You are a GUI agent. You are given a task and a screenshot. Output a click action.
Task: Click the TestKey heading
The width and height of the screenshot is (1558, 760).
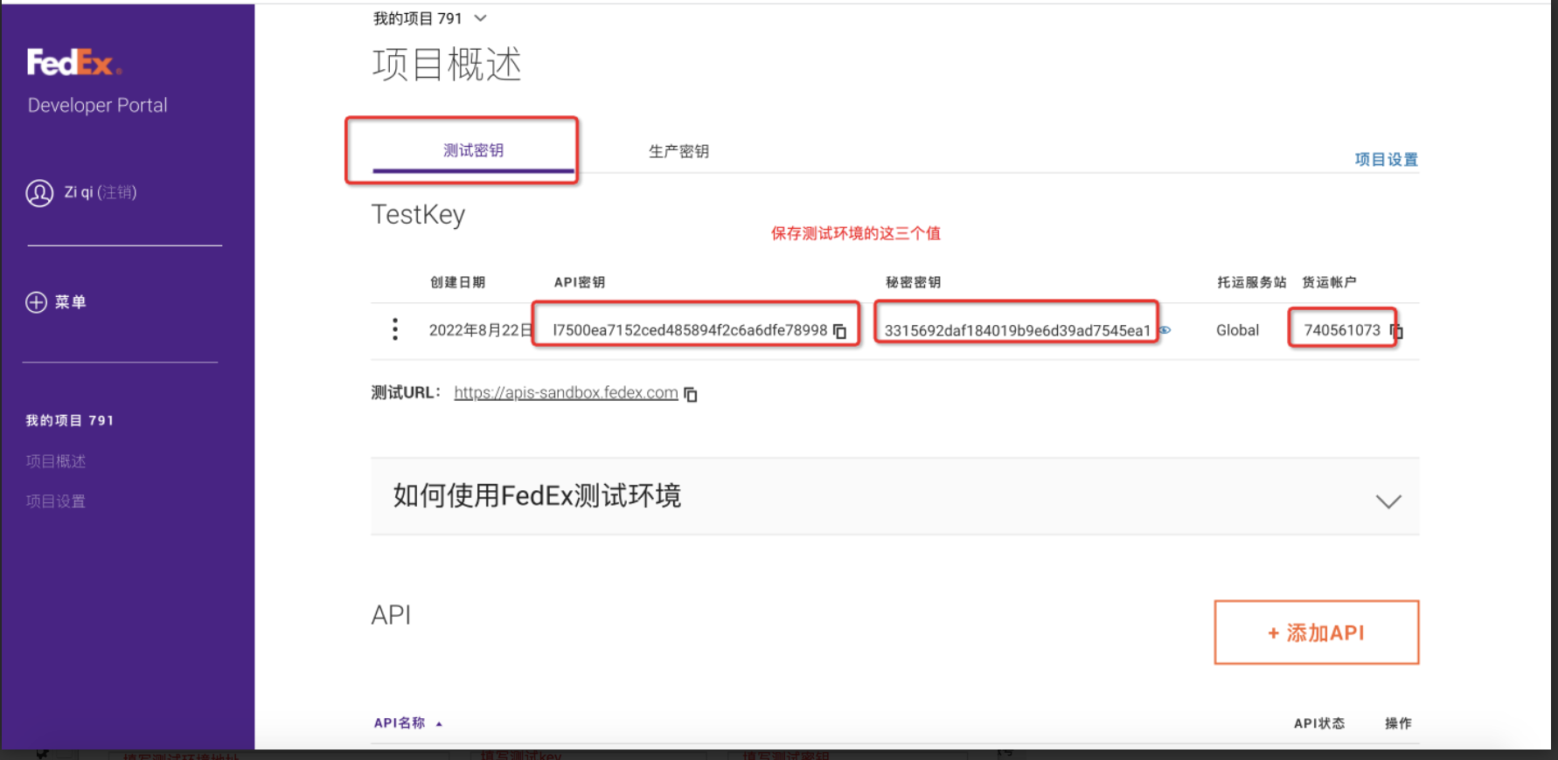click(418, 215)
